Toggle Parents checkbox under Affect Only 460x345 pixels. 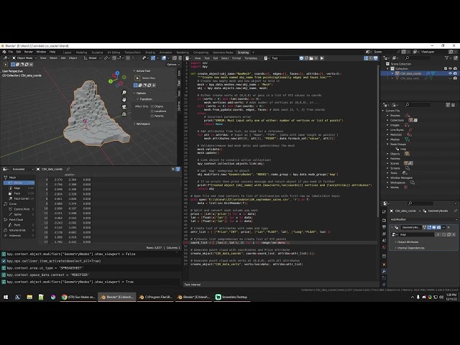[152, 116]
